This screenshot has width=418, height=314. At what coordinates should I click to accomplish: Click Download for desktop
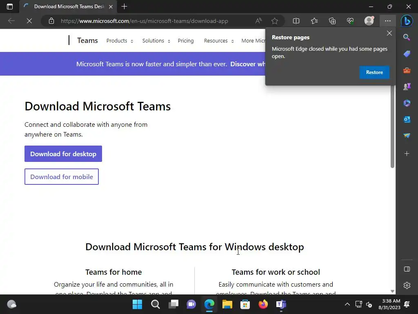tap(63, 154)
